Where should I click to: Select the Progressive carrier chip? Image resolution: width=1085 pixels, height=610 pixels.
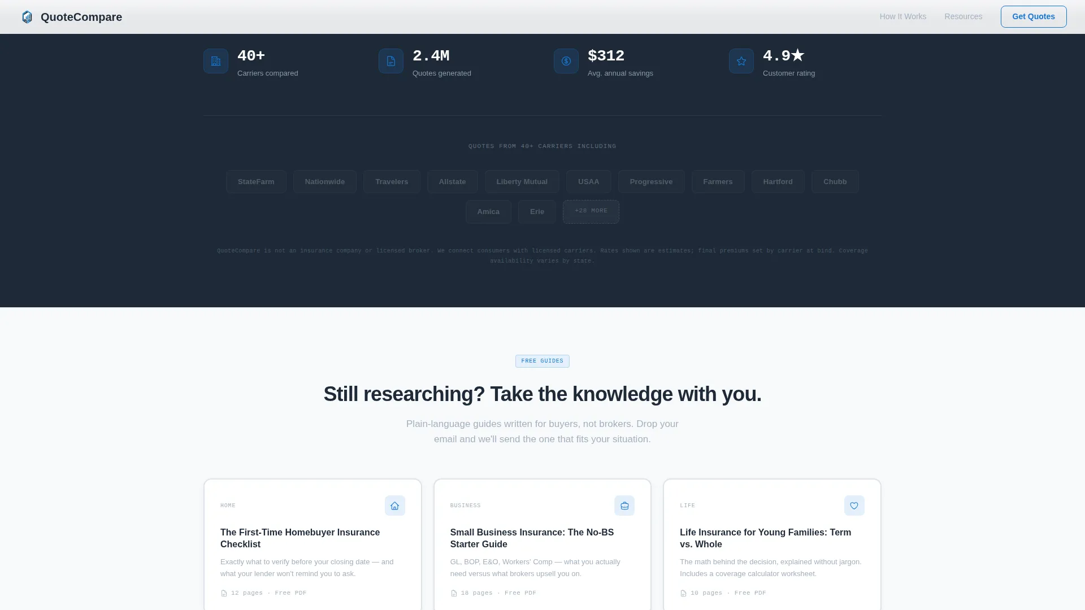coord(651,181)
